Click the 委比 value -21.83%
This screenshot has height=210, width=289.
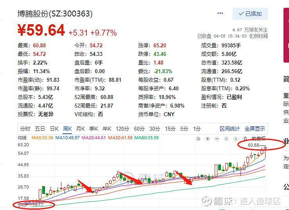coord(163,71)
